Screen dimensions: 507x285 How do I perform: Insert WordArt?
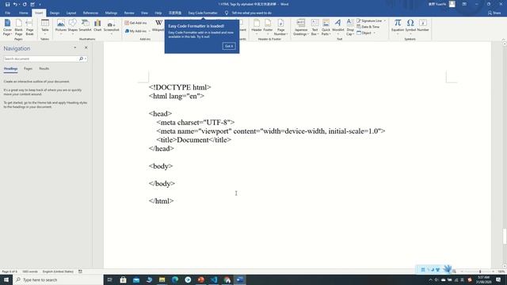338,27
